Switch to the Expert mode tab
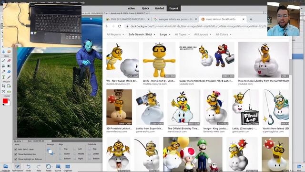The width and height of the screenshot is (305, 172). click(x=173, y=9)
